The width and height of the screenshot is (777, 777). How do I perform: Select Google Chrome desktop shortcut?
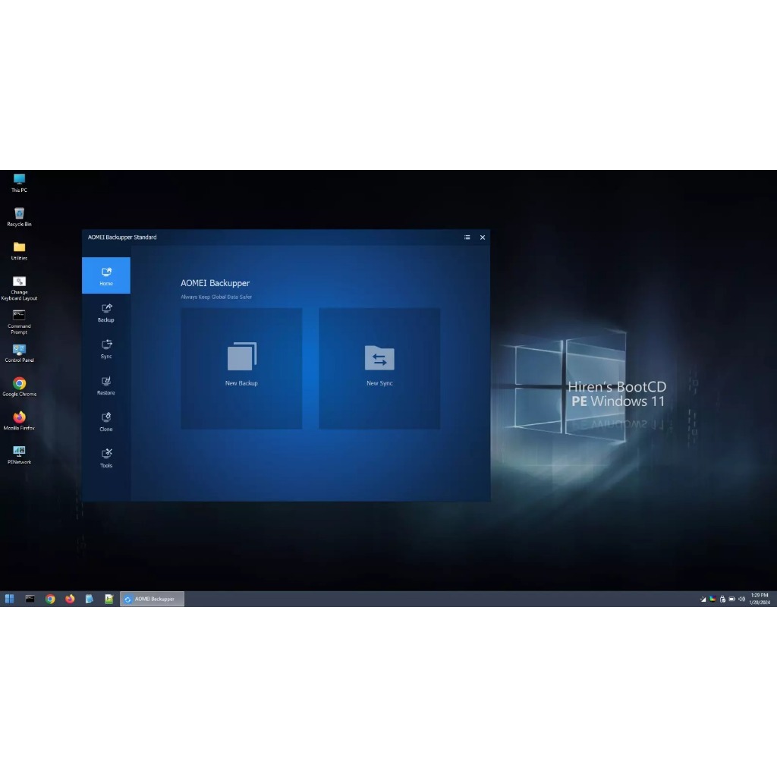click(19, 387)
